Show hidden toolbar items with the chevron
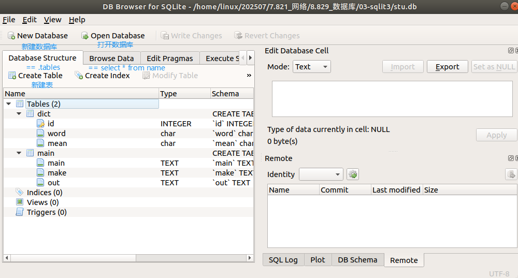The image size is (518, 278). pos(249,76)
